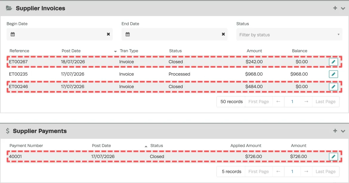Image resolution: width=349 pixels, height=183 pixels.
Task: Open the End Date calendar picker
Action: tap(128, 34)
